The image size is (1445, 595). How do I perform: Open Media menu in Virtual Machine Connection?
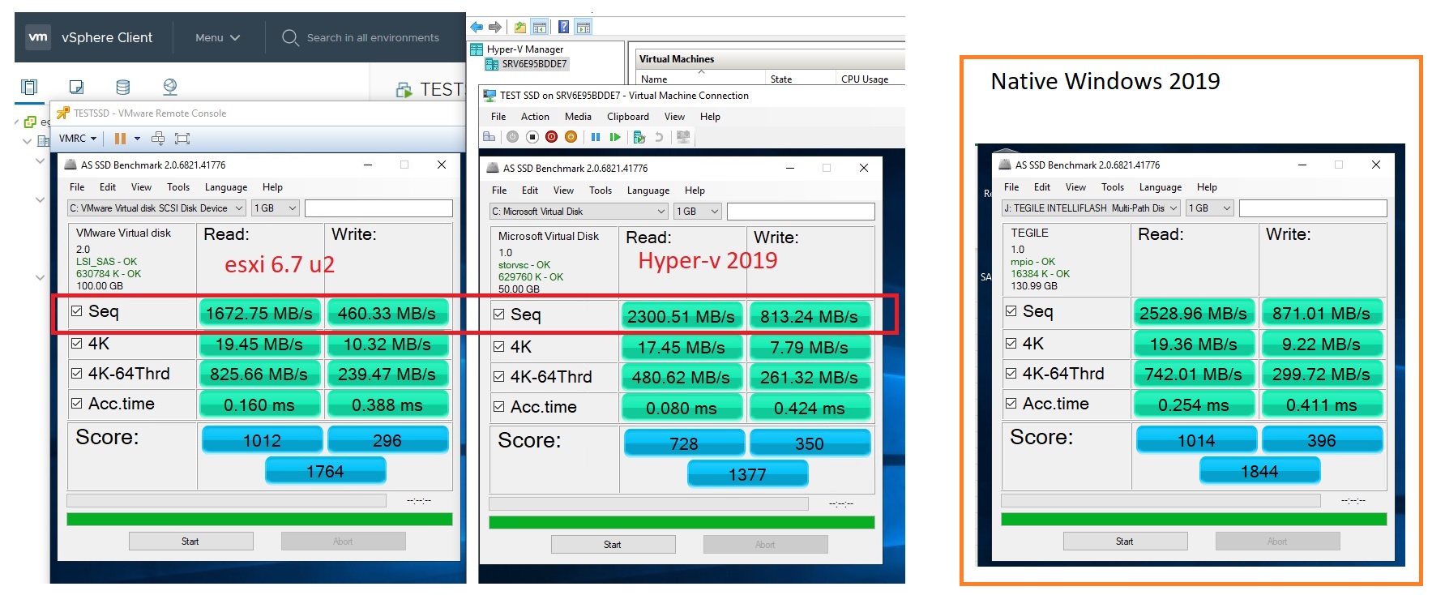pos(578,117)
